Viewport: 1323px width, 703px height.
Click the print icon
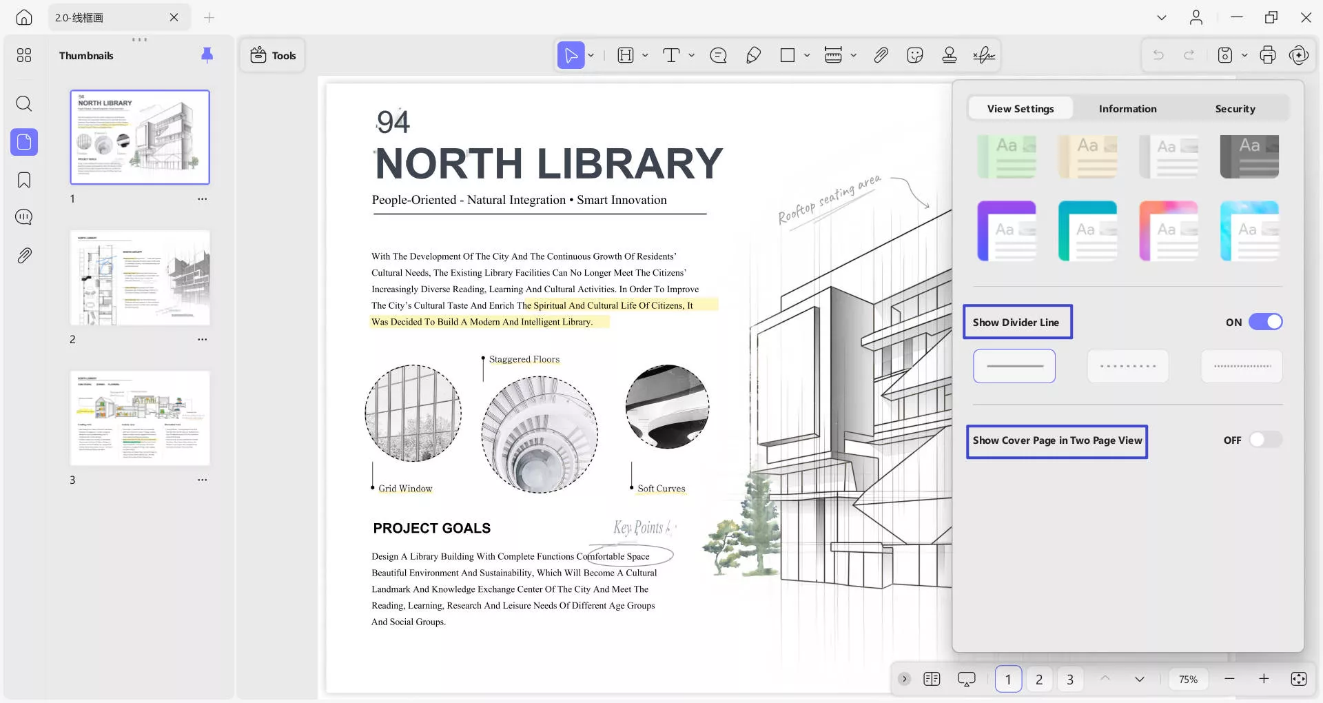(1267, 55)
